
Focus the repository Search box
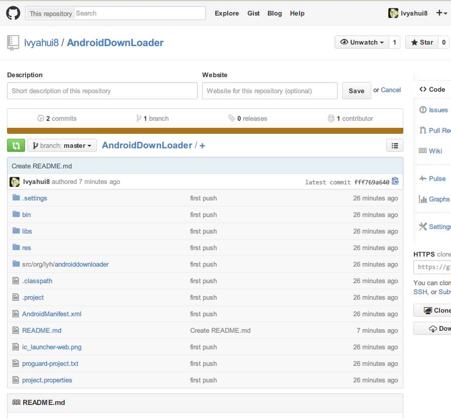(x=140, y=13)
